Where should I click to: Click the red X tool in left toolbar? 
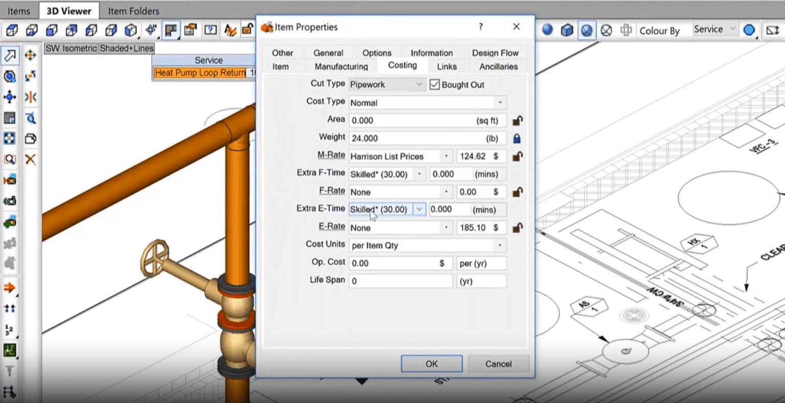pos(30,160)
